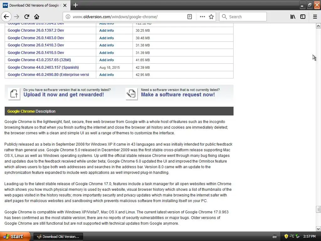The width and height of the screenshot is (321, 241).
Task: Open Google Chrome 26.0.1397.2 Dev link
Action: 36,30
